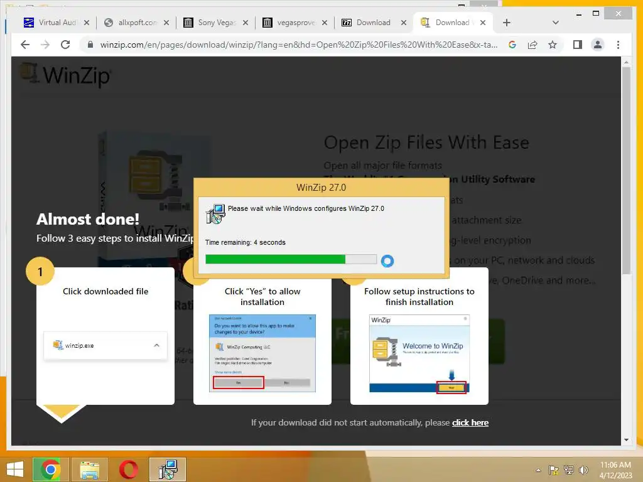The height and width of the screenshot is (482, 643).
Task: Open the taskbar clock showing 11:06 AM
Action: [615, 470]
